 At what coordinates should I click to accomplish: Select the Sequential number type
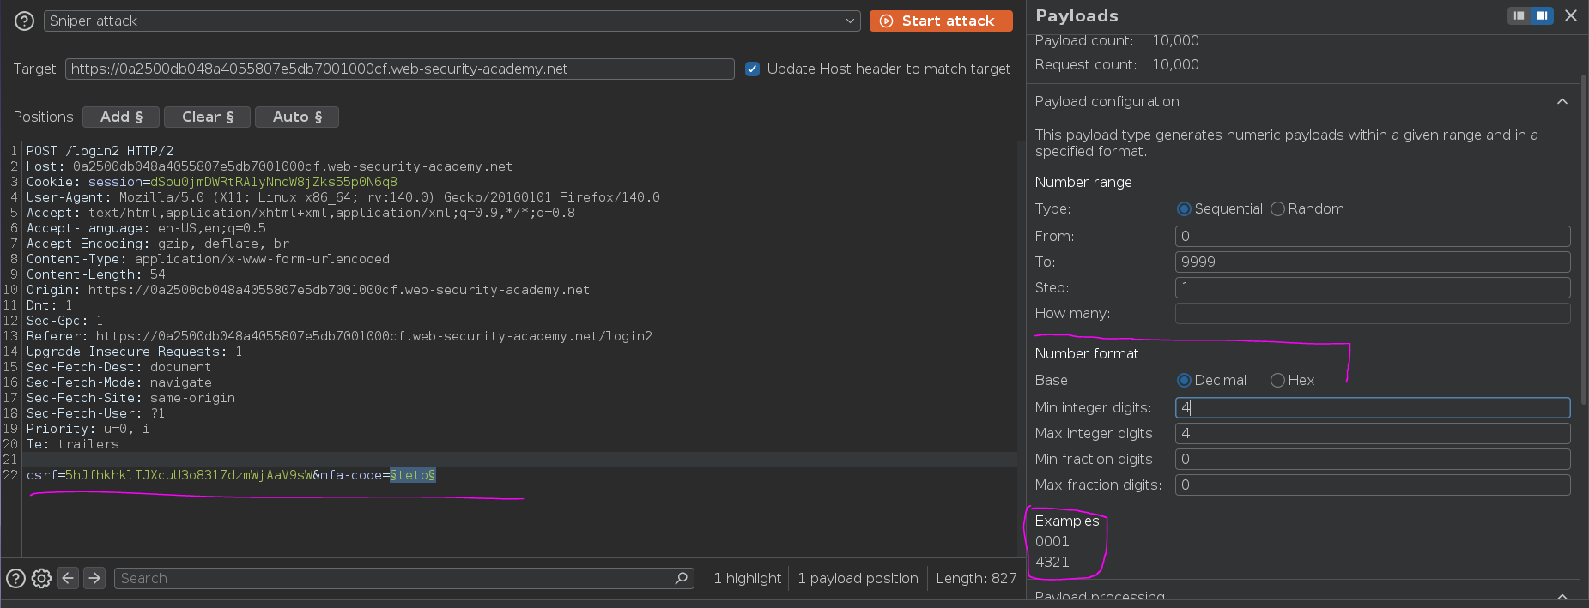(x=1184, y=208)
